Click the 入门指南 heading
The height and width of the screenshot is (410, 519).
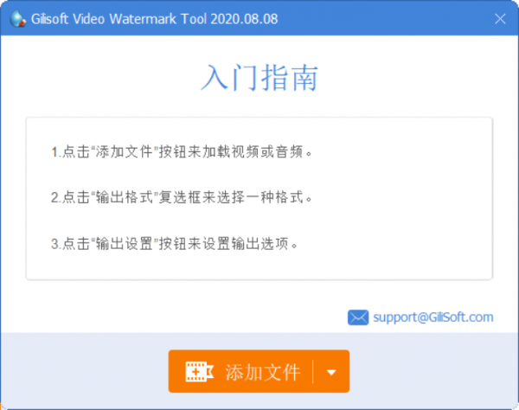tap(259, 78)
